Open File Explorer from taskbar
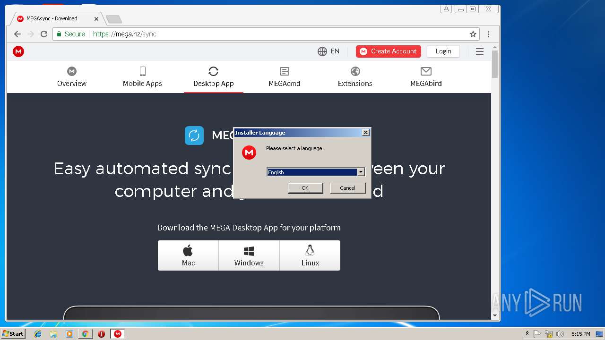Image resolution: width=605 pixels, height=340 pixels. pos(53,334)
